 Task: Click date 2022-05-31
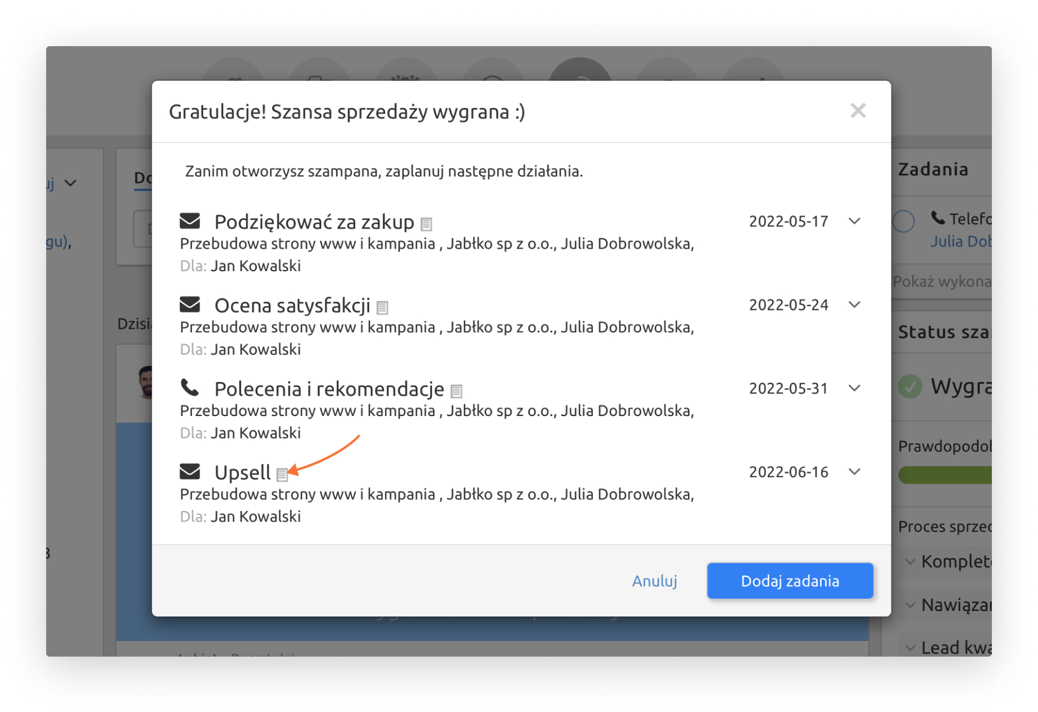tap(788, 388)
